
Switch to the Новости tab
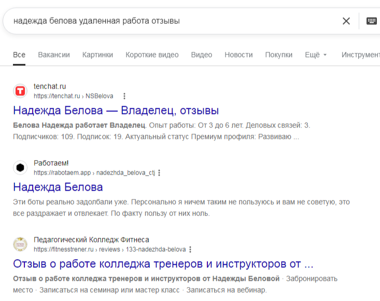pyautogui.click(x=238, y=55)
